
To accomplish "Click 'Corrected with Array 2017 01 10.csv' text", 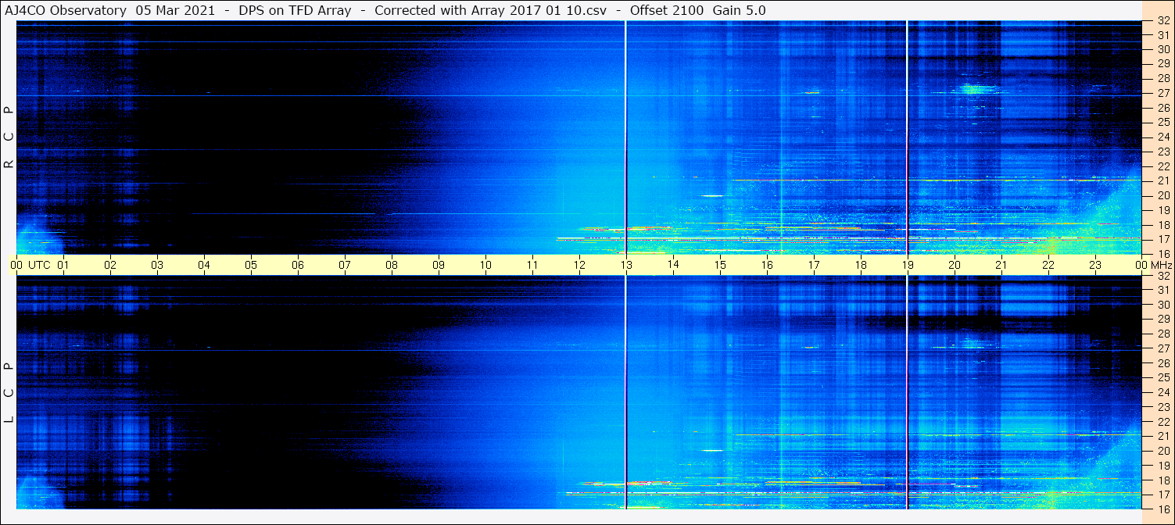I will tap(491, 10).
